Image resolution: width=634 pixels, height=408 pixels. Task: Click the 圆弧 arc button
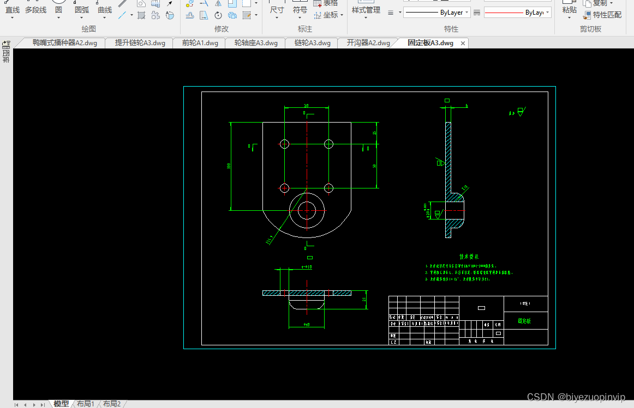point(82,10)
